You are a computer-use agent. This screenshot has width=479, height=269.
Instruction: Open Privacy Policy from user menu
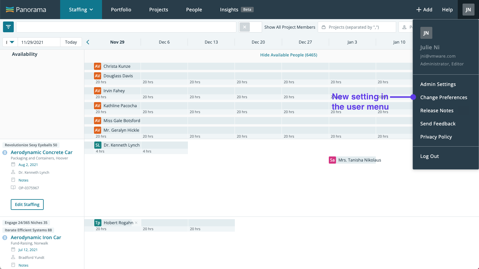click(x=436, y=137)
